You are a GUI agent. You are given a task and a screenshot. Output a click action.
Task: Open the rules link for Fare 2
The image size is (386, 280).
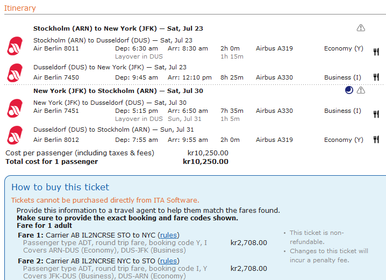[x=168, y=261]
